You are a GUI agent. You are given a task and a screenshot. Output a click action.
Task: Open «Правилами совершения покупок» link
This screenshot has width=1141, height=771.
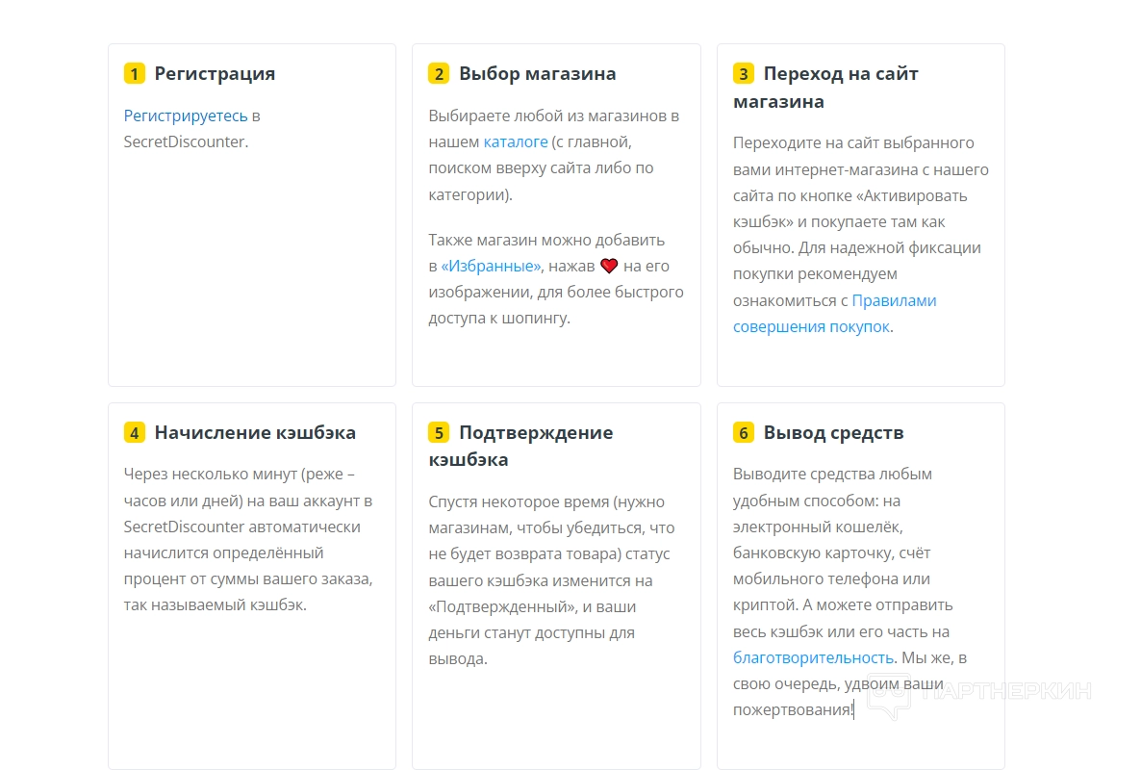(833, 314)
